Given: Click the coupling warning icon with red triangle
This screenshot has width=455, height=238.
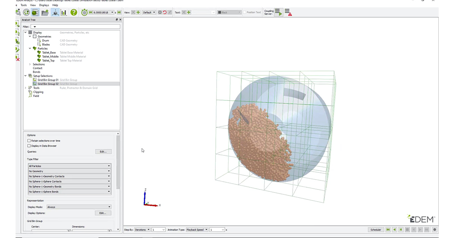Looking at the screenshot, I should click(288, 13).
